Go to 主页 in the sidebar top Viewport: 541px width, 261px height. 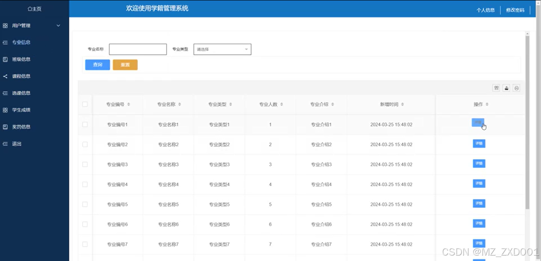click(34, 9)
